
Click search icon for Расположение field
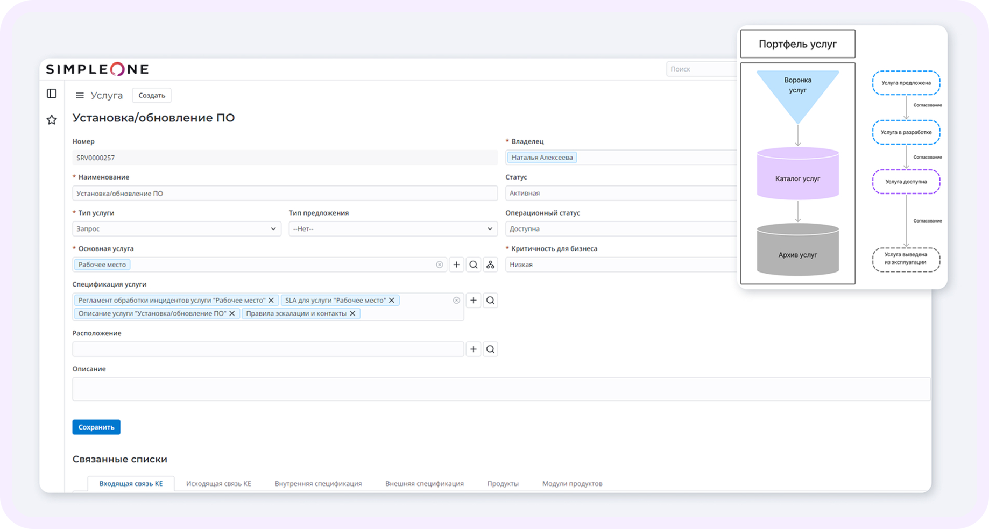(490, 349)
